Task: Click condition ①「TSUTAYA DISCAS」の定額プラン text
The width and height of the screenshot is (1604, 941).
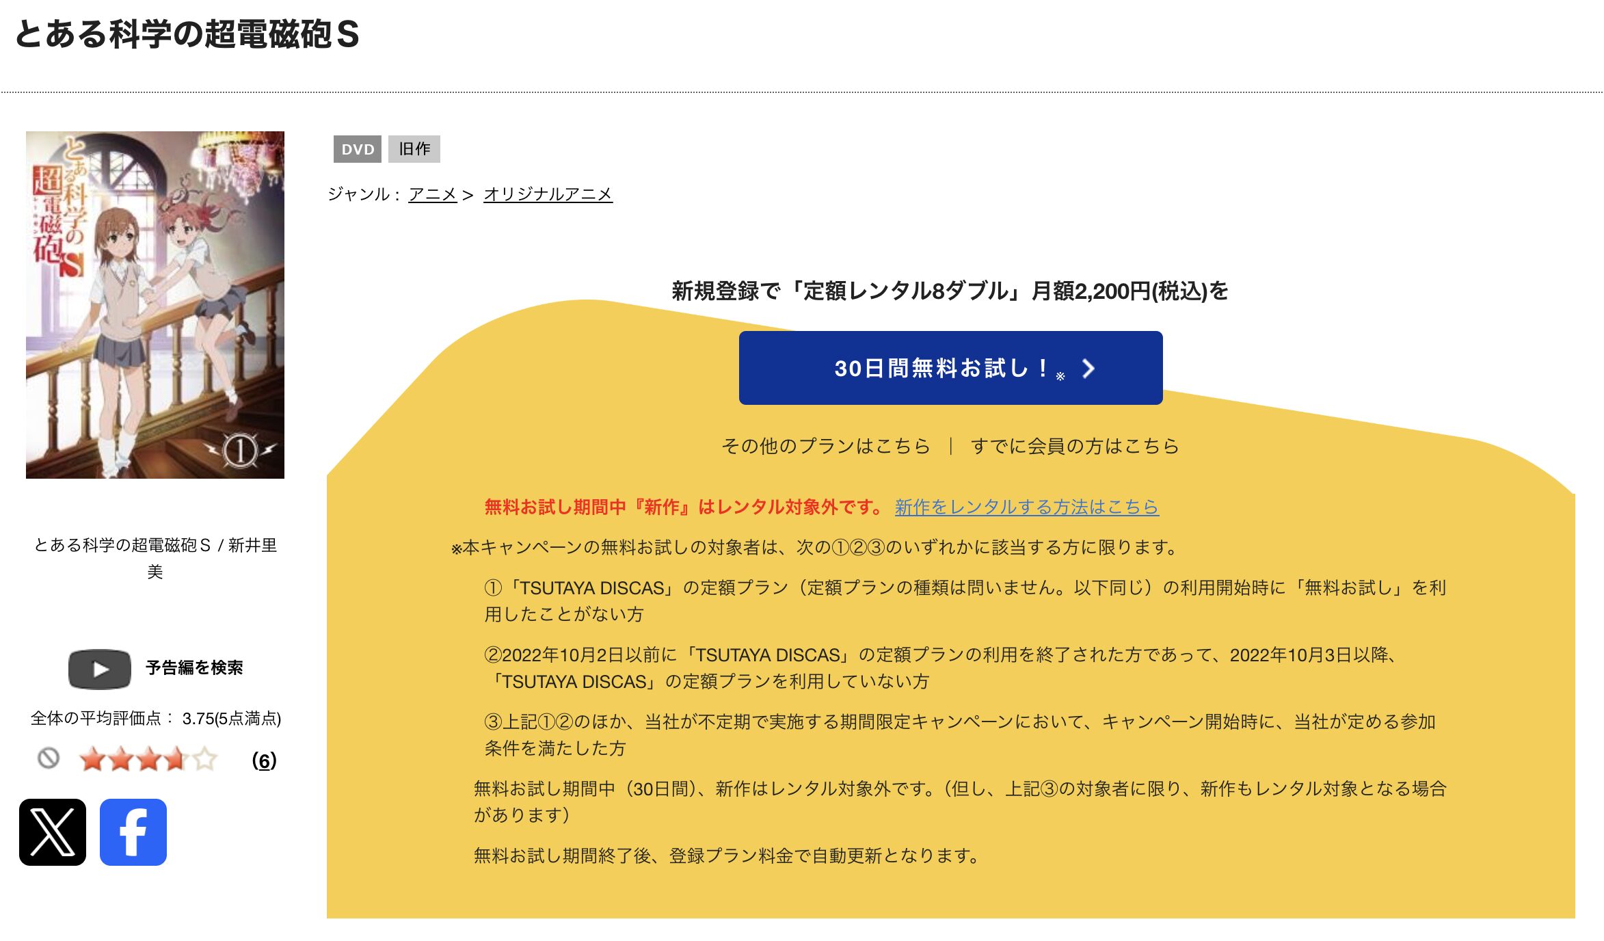Action: pos(965,600)
